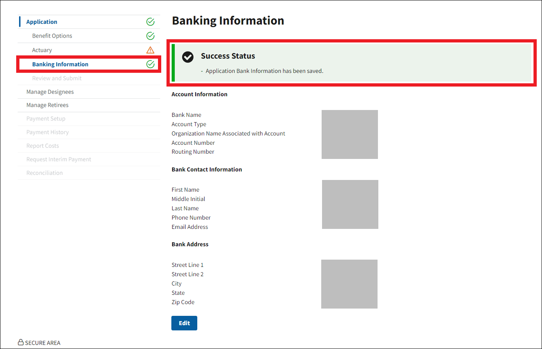Image resolution: width=542 pixels, height=349 pixels.
Task: Go to Benefit Options page
Action: (x=52, y=36)
